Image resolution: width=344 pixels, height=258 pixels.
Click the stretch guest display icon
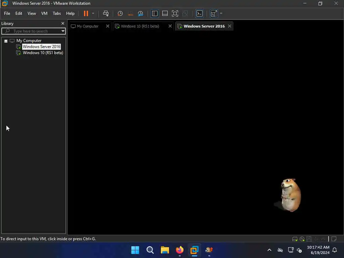click(x=214, y=13)
